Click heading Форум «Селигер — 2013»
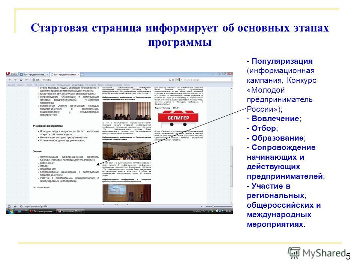The width and height of the screenshot is (360, 270). tap(166, 108)
